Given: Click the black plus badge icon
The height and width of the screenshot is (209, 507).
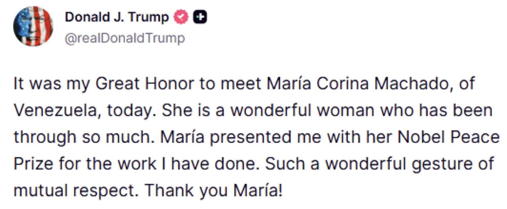Looking at the screenshot, I should (x=200, y=17).
